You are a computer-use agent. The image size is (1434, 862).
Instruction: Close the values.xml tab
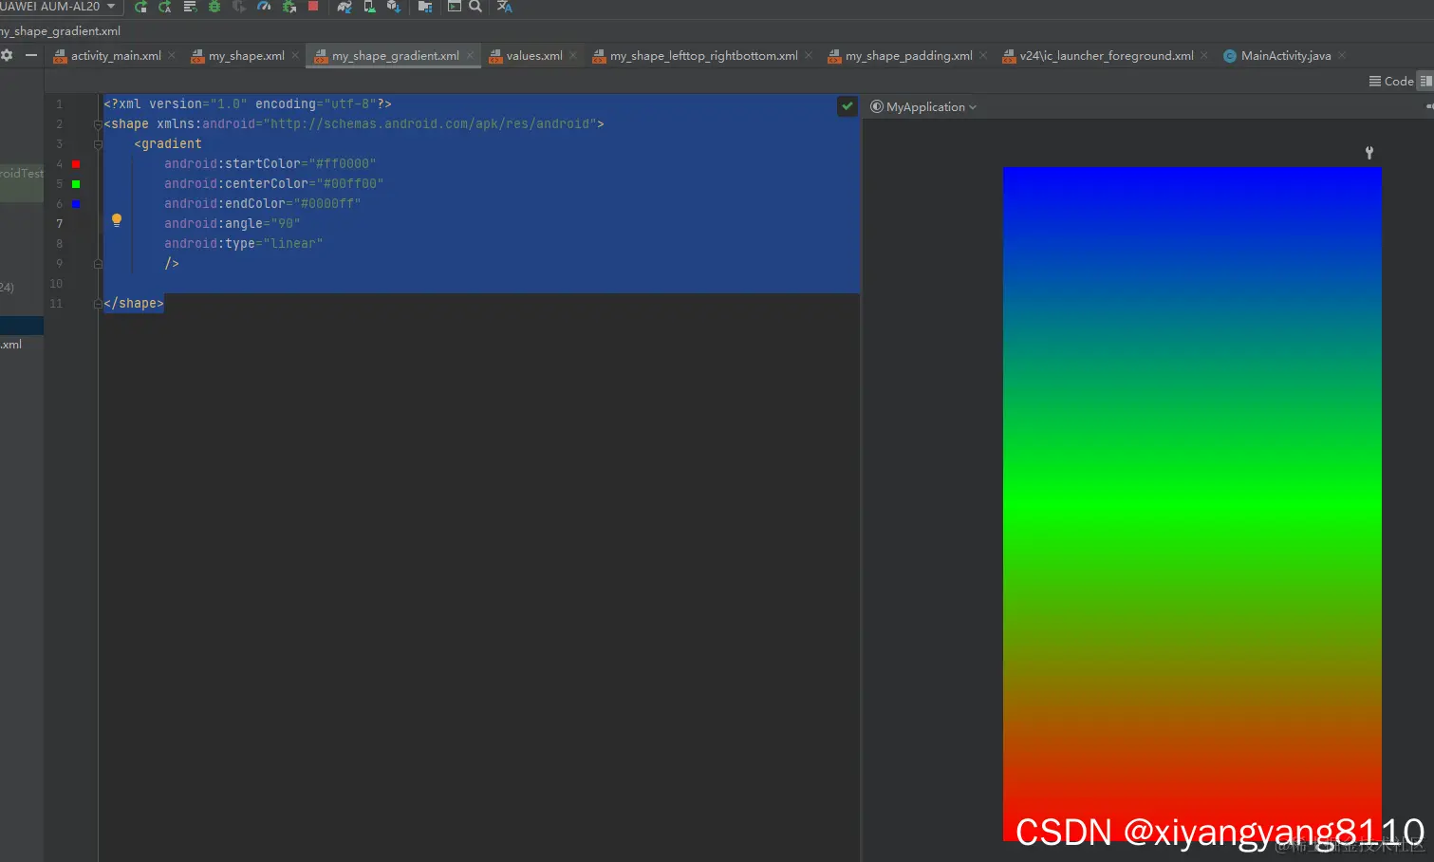click(x=573, y=55)
